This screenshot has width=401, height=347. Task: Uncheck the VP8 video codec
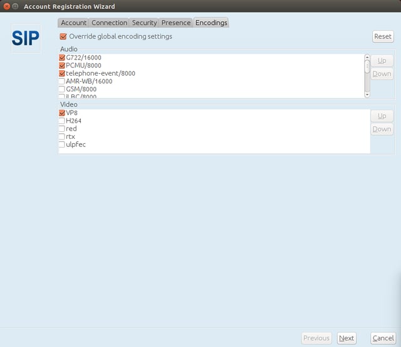point(62,113)
